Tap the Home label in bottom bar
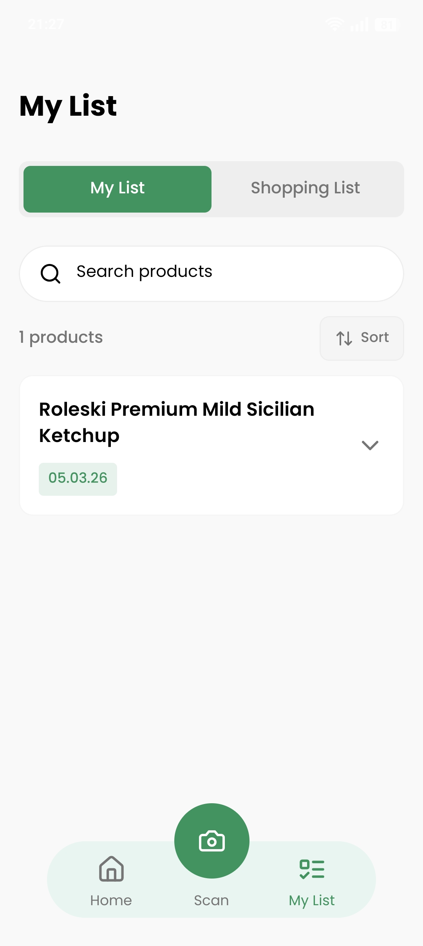The height and width of the screenshot is (946, 423). [x=111, y=900]
